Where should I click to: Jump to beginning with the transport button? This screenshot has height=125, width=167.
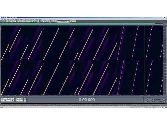(x=2, y=101)
